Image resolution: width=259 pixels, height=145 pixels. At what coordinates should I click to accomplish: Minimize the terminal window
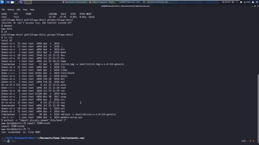(x=252, y=6)
